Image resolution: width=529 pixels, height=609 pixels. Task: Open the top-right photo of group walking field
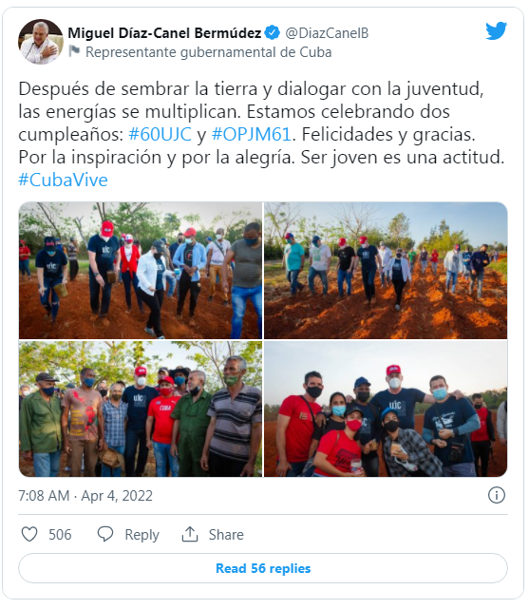(386, 271)
